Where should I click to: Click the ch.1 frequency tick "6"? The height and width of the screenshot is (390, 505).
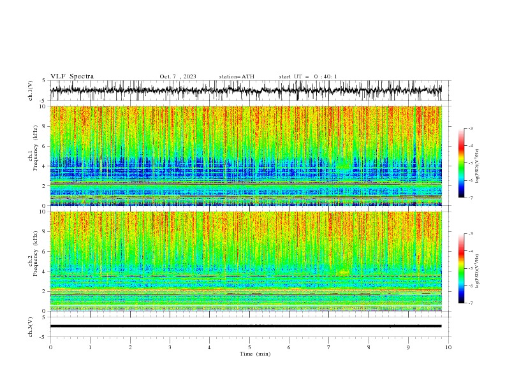(x=45, y=146)
